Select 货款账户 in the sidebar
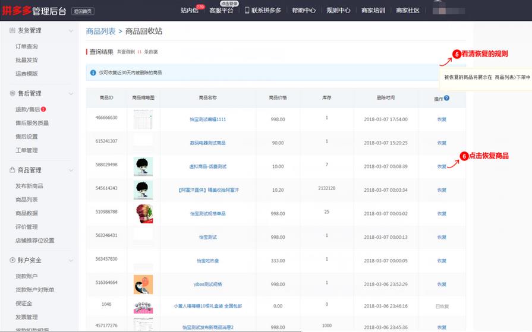The image size is (532, 332). 27,276
